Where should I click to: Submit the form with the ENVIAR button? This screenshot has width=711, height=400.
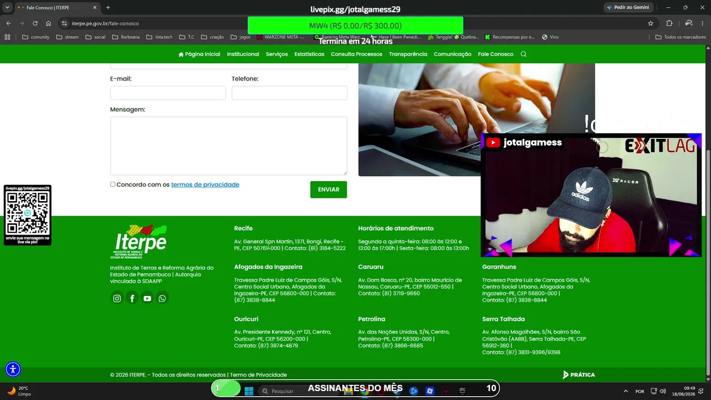tap(329, 189)
